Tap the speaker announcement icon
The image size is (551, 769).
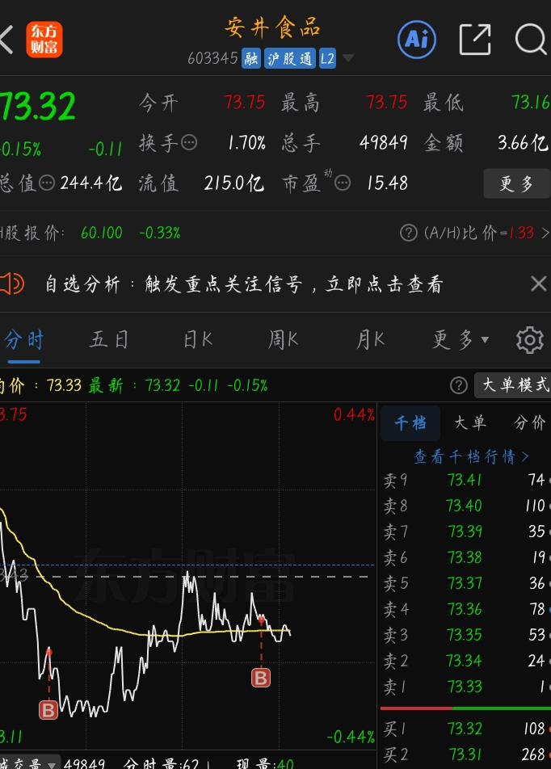pyautogui.click(x=12, y=284)
